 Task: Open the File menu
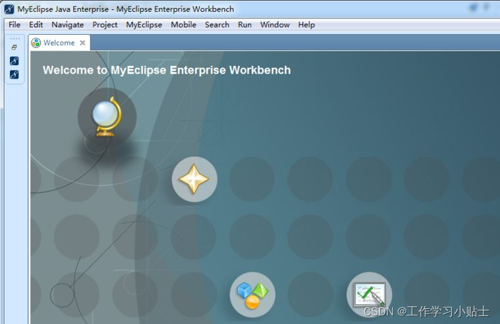pos(14,25)
